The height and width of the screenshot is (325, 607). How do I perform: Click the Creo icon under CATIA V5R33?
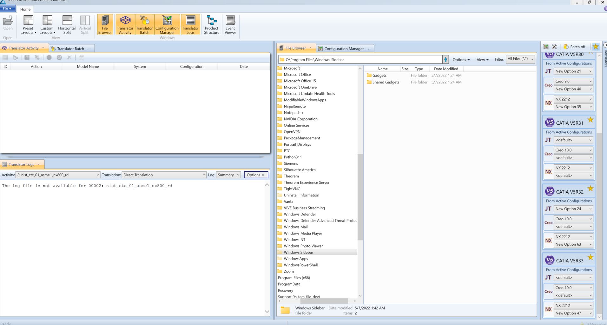pos(549,292)
